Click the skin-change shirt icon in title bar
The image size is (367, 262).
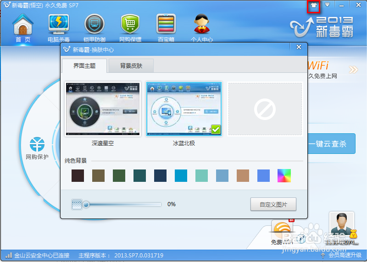313,5
